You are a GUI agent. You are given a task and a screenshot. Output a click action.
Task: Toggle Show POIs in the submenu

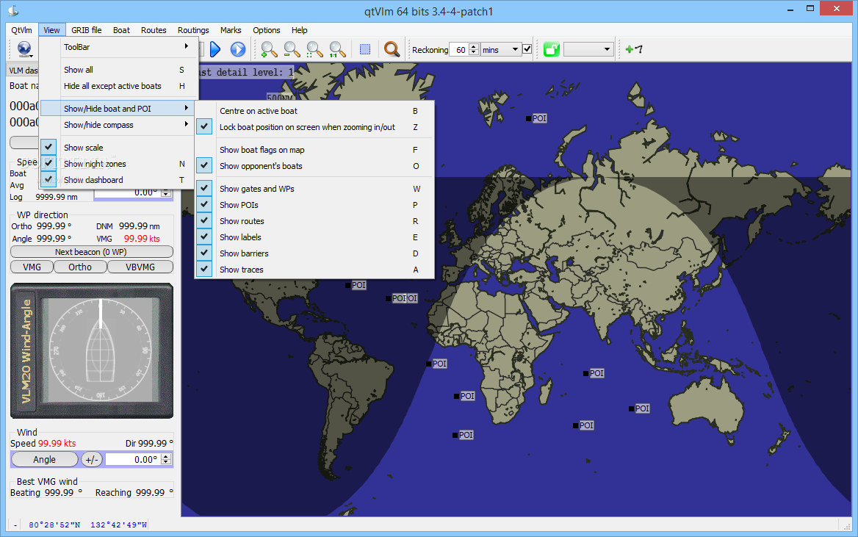coord(314,205)
